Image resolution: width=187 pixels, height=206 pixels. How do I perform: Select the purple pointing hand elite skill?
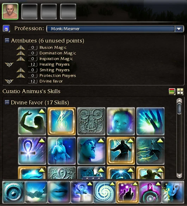coord(127,192)
